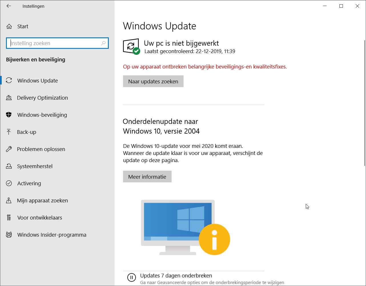The width and height of the screenshot is (366, 286).
Task: Click the vertical scrollbar on the right
Action: pos(364,103)
